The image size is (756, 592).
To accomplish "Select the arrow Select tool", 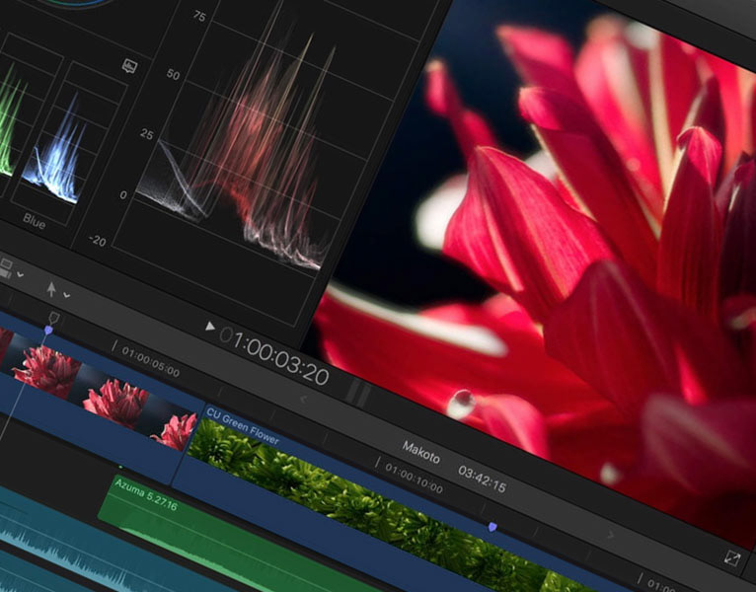I will (51, 289).
